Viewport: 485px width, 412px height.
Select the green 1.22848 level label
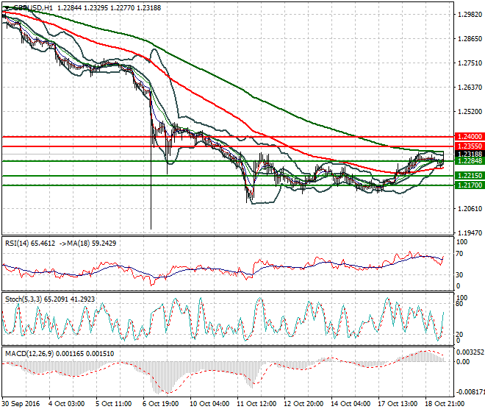(x=470, y=161)
